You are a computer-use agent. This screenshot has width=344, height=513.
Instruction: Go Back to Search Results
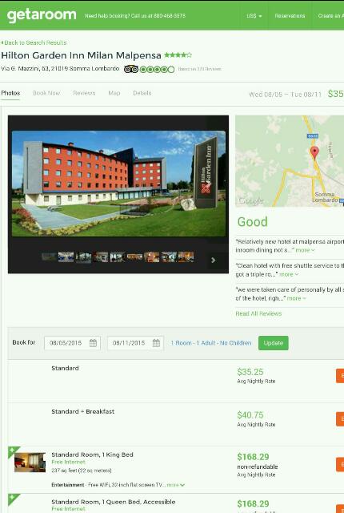coord(34,42)
